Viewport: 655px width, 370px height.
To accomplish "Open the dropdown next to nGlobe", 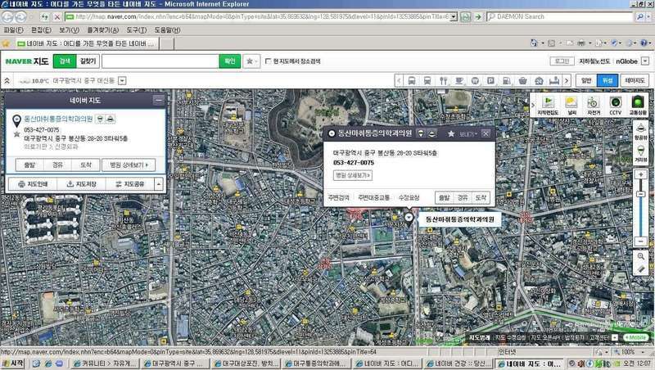I will coord(645,61).
